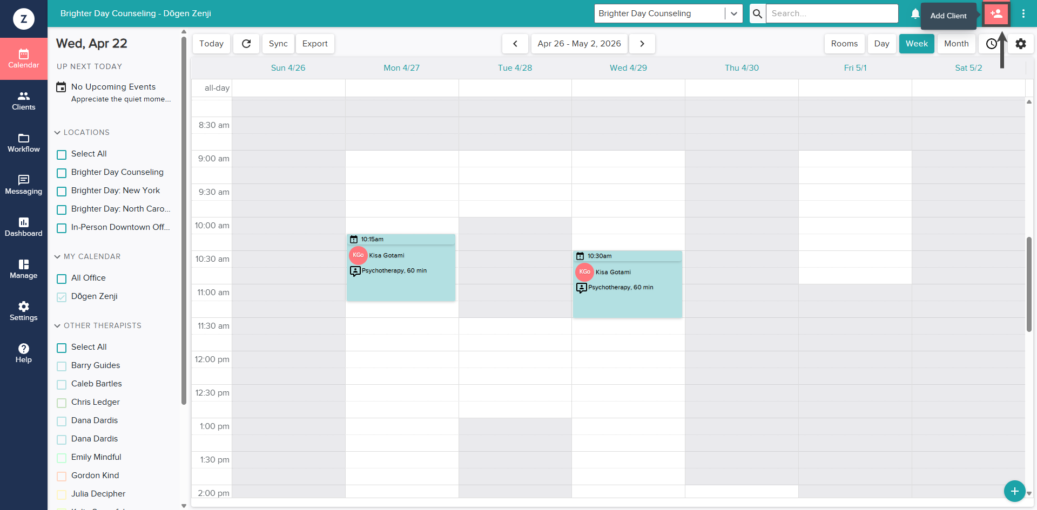The width and height of the screenshot is (1037, 510).
Task: Check the All Office calendar checkbox
Action: [62, 279]
